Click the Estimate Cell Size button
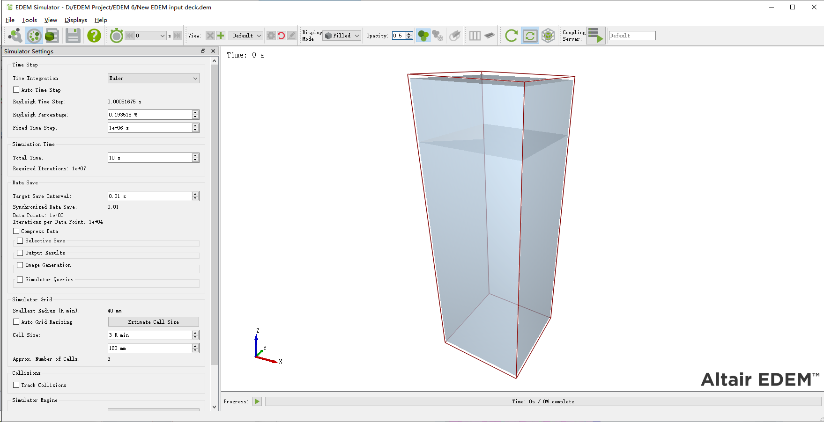Screen dimensions: 824x422 point(153,322)
